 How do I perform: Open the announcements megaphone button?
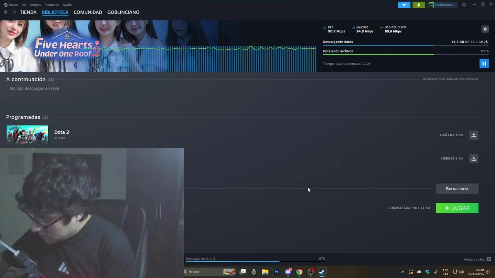[x=404, y=5]
